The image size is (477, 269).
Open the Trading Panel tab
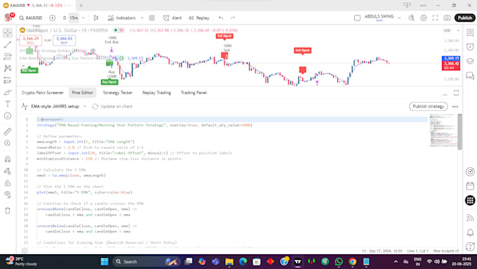(194, 93)
